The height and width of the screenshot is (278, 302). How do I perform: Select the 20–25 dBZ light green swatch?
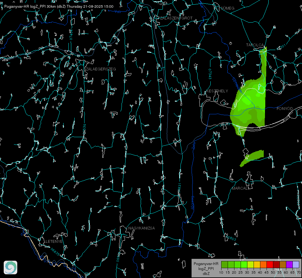(238, 264)
